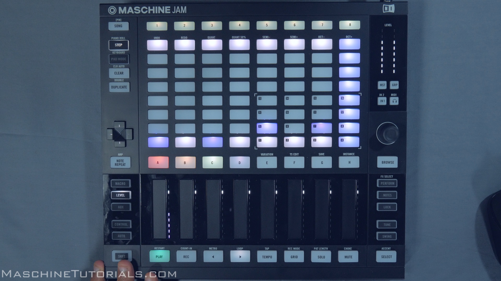
Task: Select group C button
Action: pyautogui.click(x=213, y=162)
